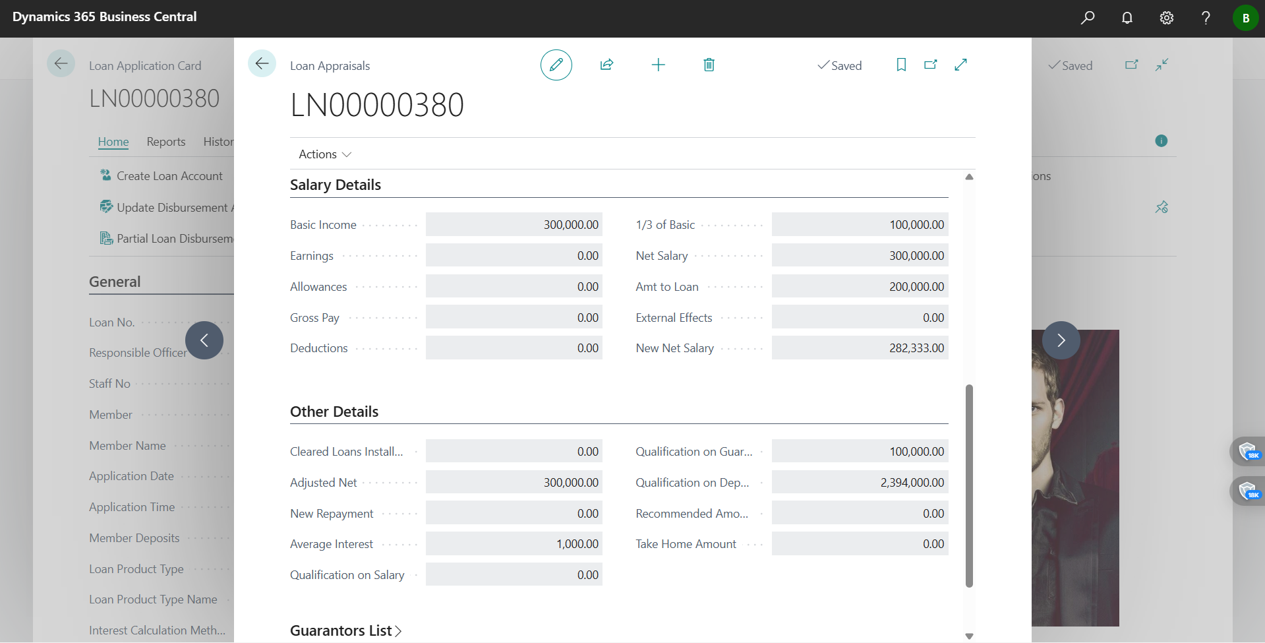This screenshot has width=1265, height=643.
Task: Open the notifications bell
Action: [x=1127, y=18]
